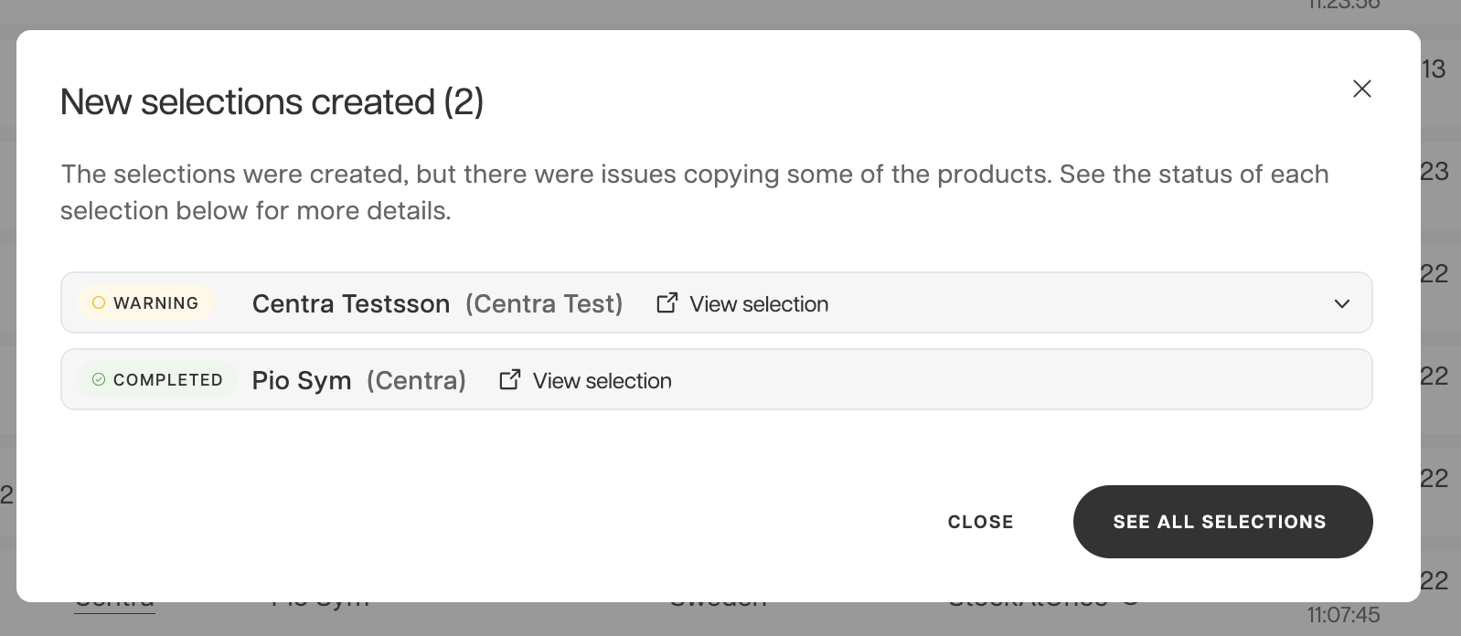Click external-link icon beside Centra Testsson

(667, 302)
